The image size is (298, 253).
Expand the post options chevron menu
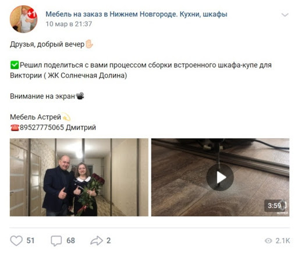(285, 15)
